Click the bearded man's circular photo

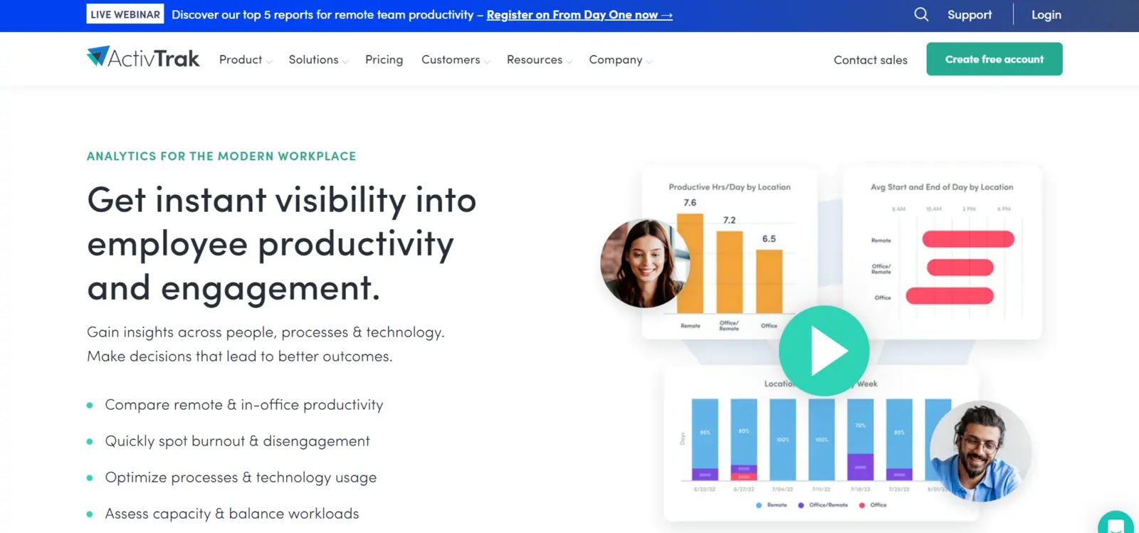click(x=981, y=451)
